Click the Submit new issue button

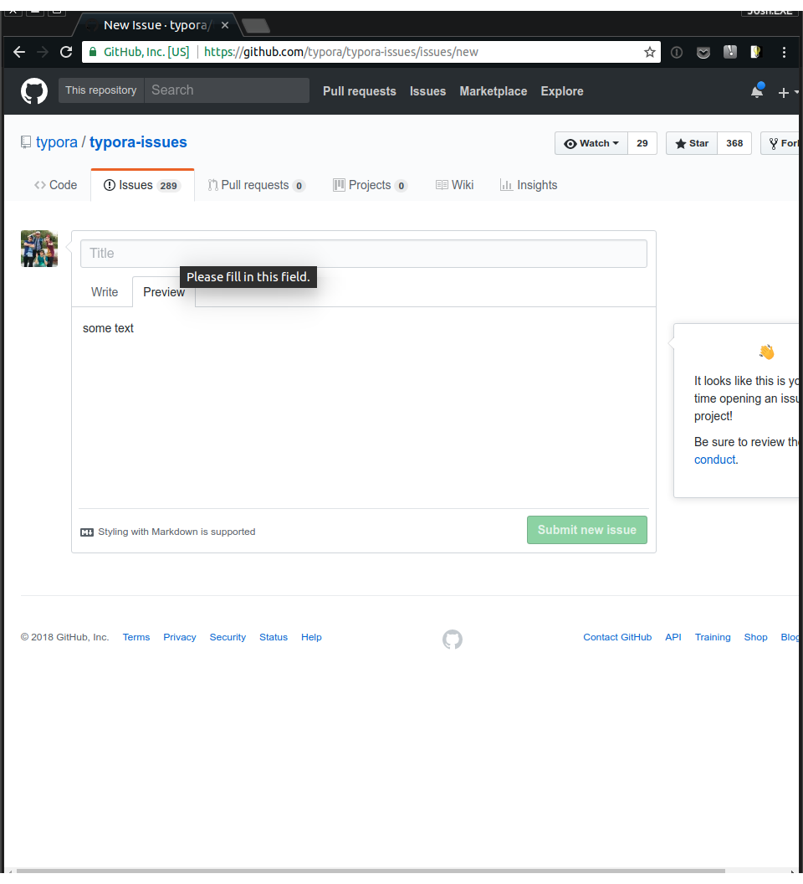pyautogui.click(x=586, y=530)
